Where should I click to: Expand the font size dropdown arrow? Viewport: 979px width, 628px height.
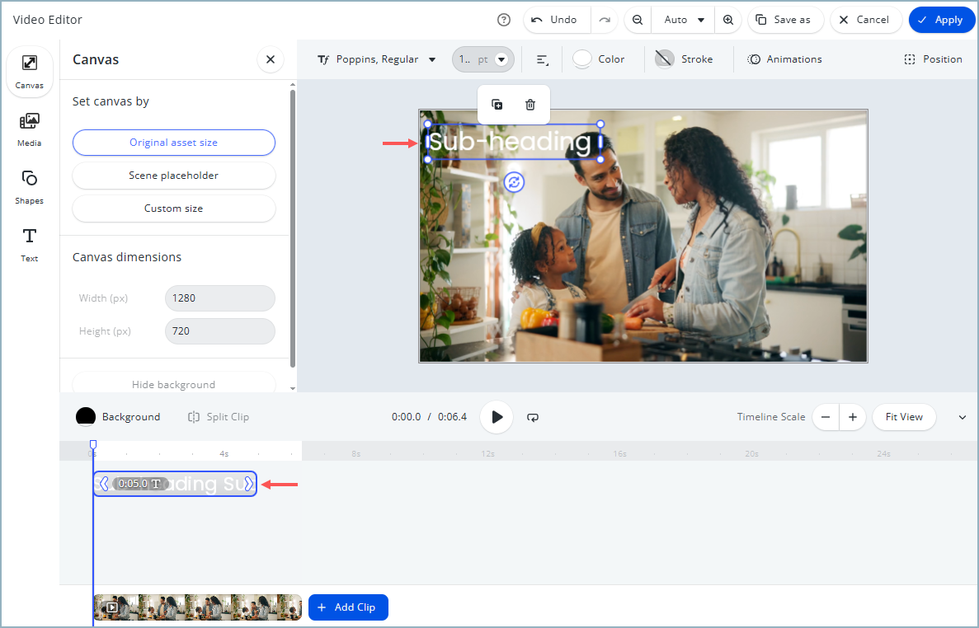[x=501, y=59]
